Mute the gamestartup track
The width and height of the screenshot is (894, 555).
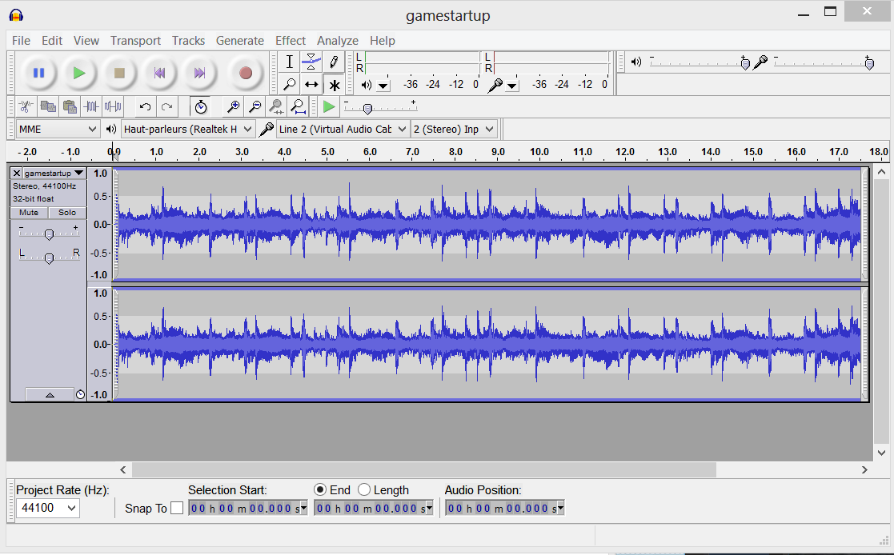click(x=29, y=213)
